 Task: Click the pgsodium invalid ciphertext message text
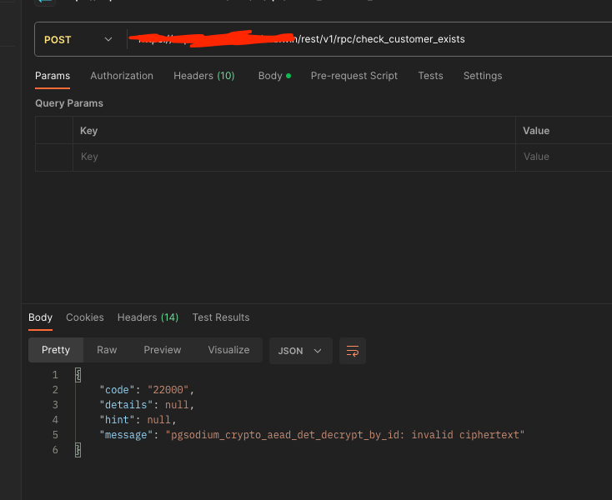pos(345,435)
